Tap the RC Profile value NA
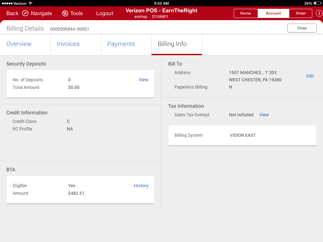323x242 pixels. point(70,129)
